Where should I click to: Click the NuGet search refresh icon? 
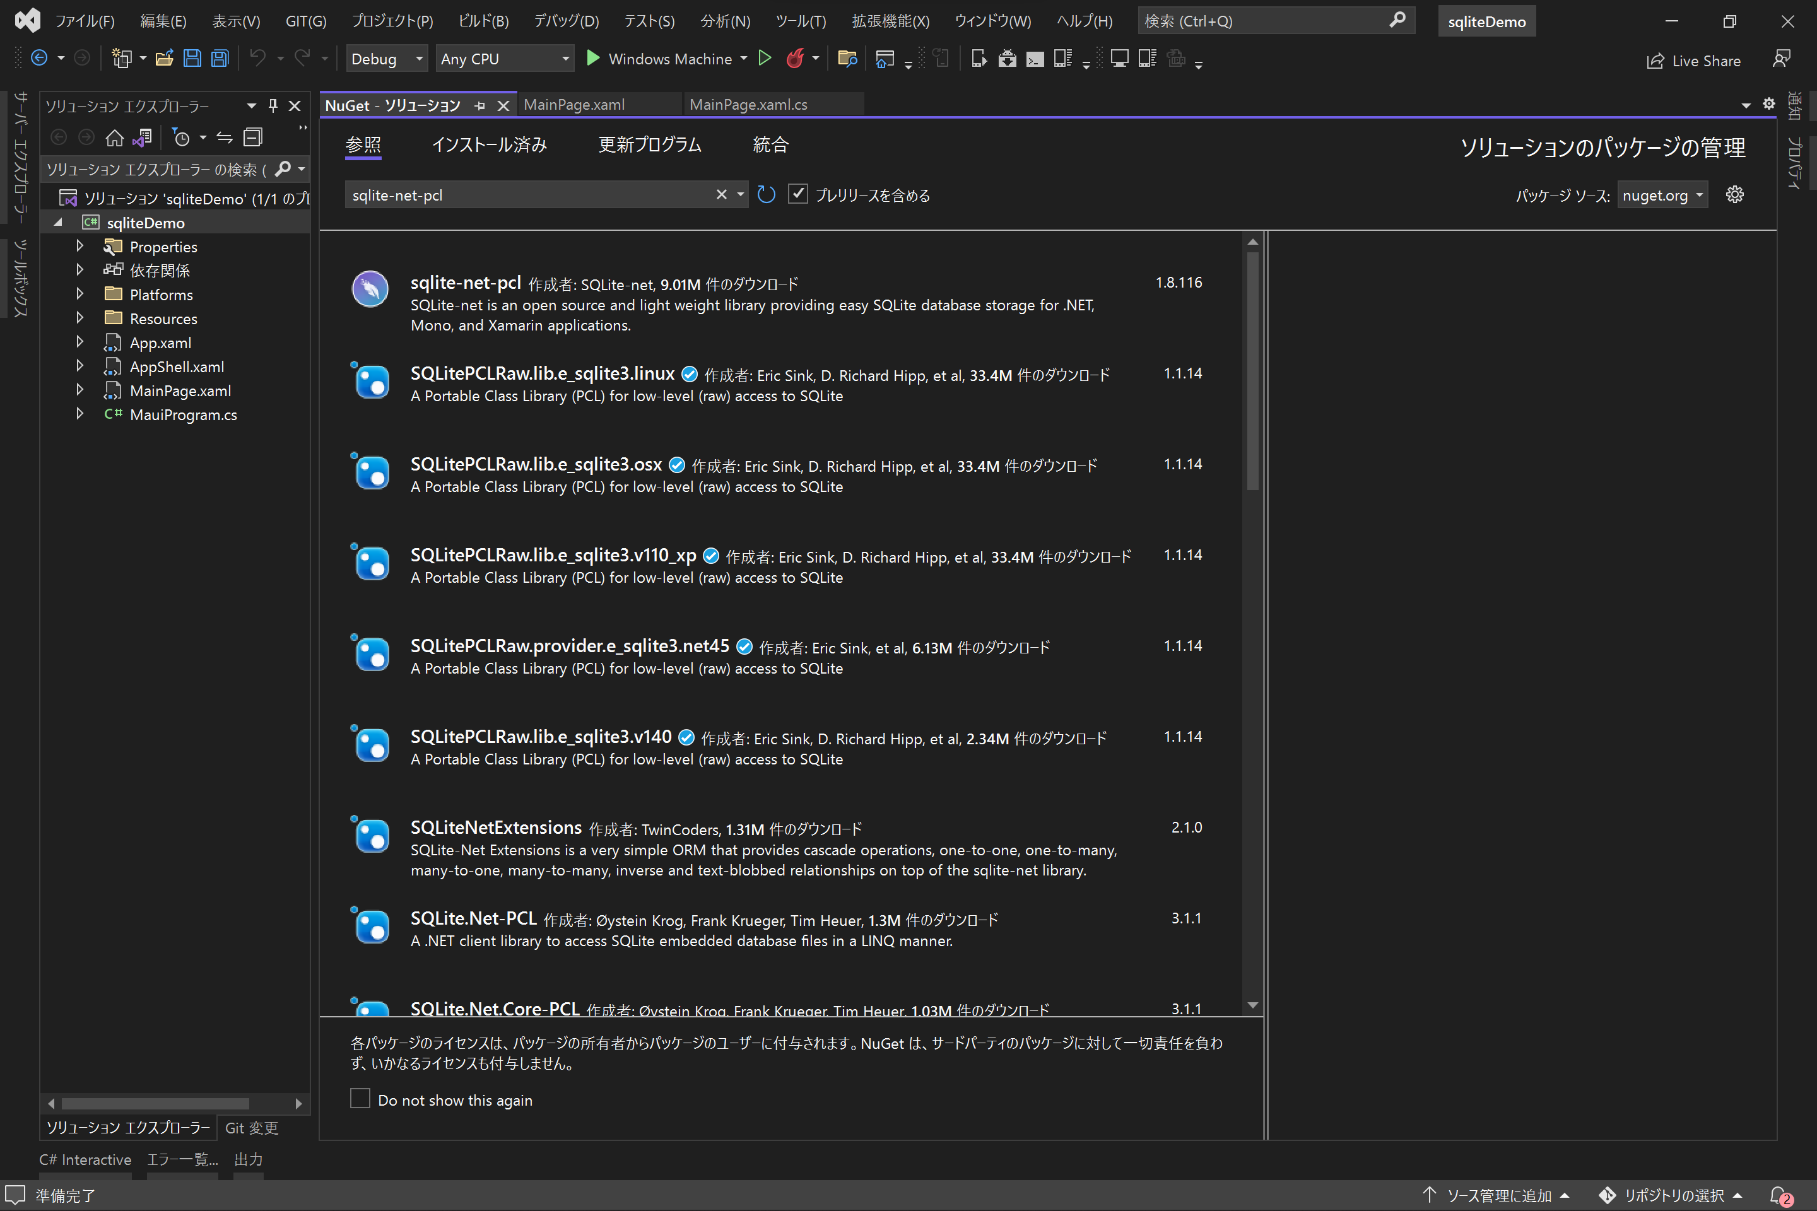click(x=765, y=195)
